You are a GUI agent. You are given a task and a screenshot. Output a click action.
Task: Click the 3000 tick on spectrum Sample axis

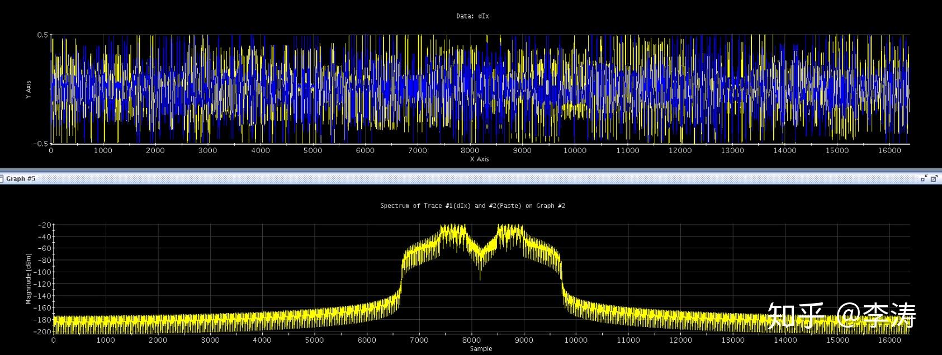pos(210,340)
